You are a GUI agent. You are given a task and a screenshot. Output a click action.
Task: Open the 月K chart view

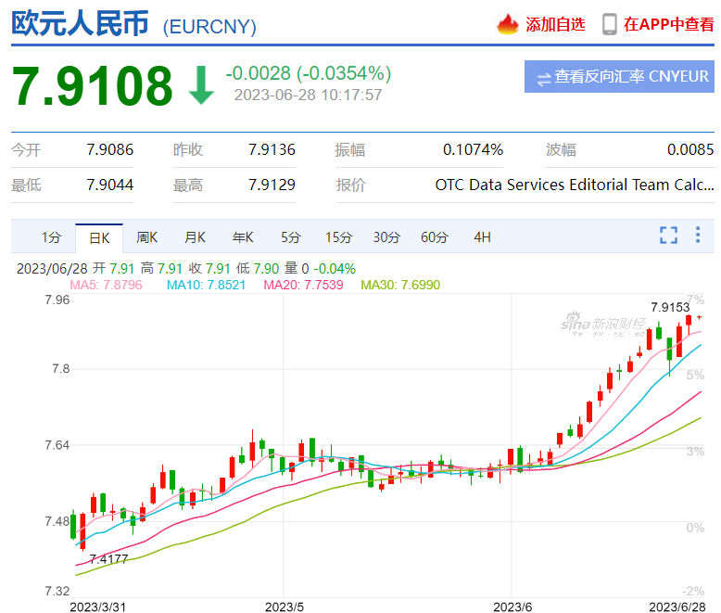195,237
